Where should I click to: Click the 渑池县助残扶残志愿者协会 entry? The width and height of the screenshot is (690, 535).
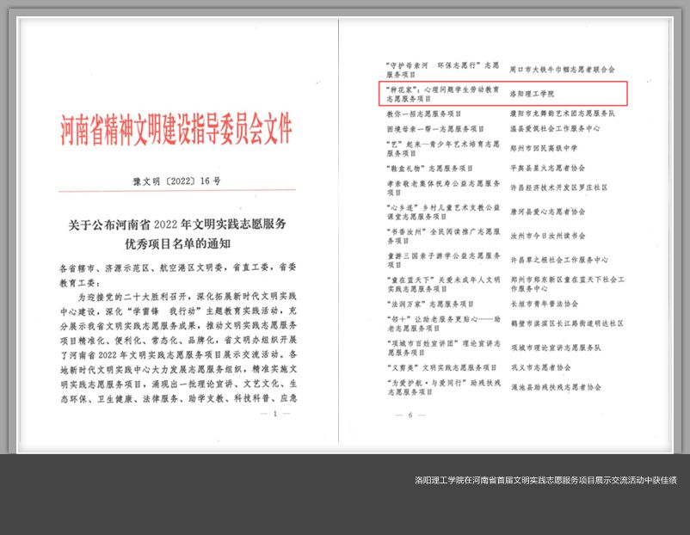pyautogui.click(x=556, y=387)
